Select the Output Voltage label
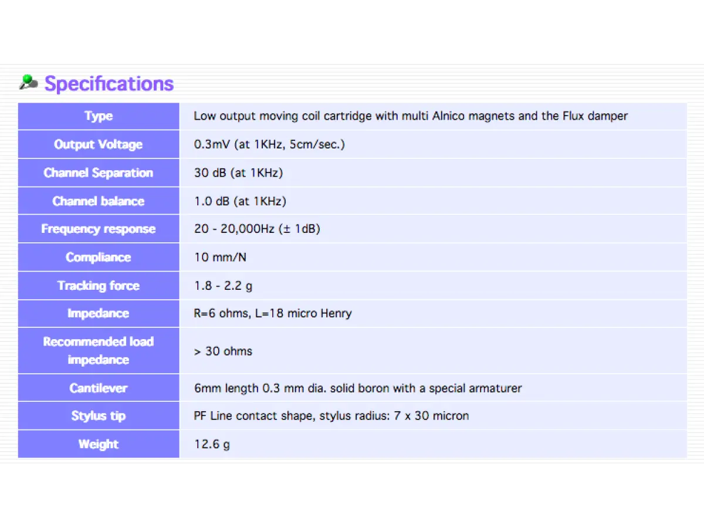Screen dimensions: 704x528 [x=99, y=144]
